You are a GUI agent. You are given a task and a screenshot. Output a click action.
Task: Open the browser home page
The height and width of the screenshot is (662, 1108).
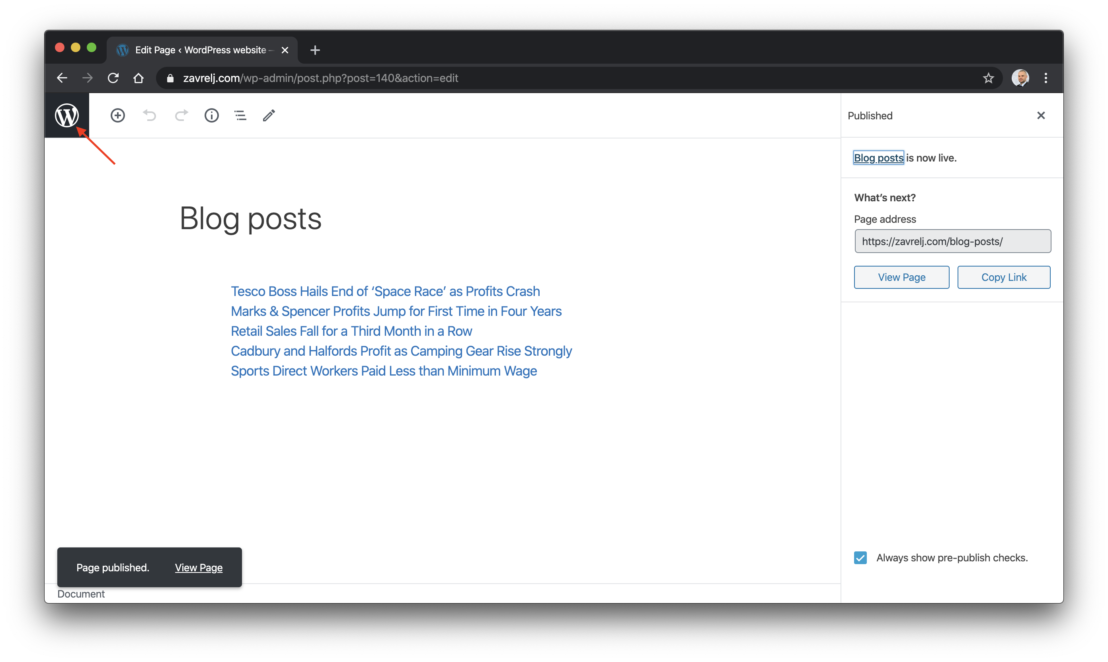[139, 78]
